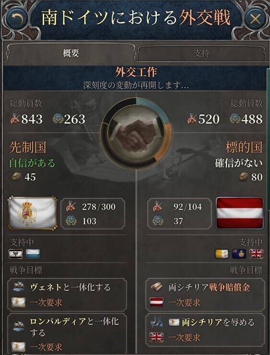
Task: Click the target maneuvers icon showing 80
Action: tap(244, 177)
